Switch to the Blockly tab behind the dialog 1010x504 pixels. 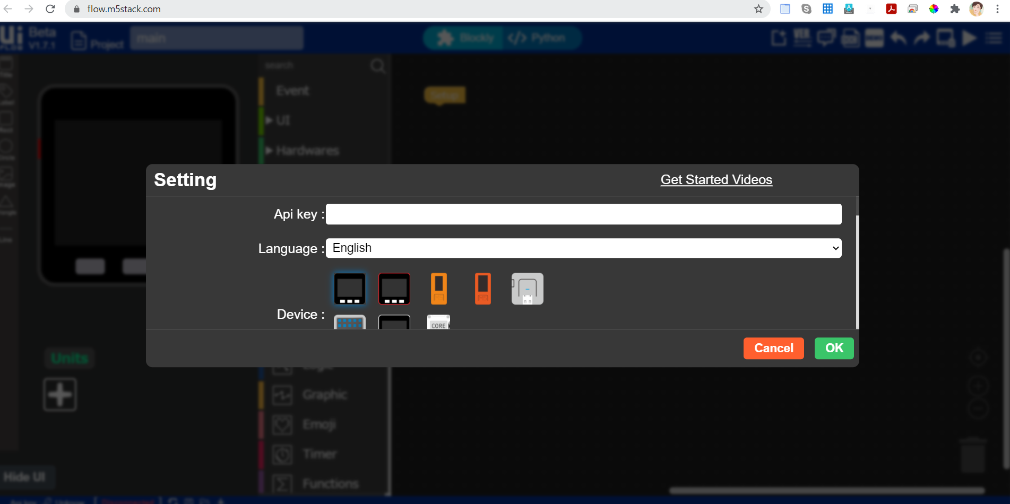coord(464,38)
